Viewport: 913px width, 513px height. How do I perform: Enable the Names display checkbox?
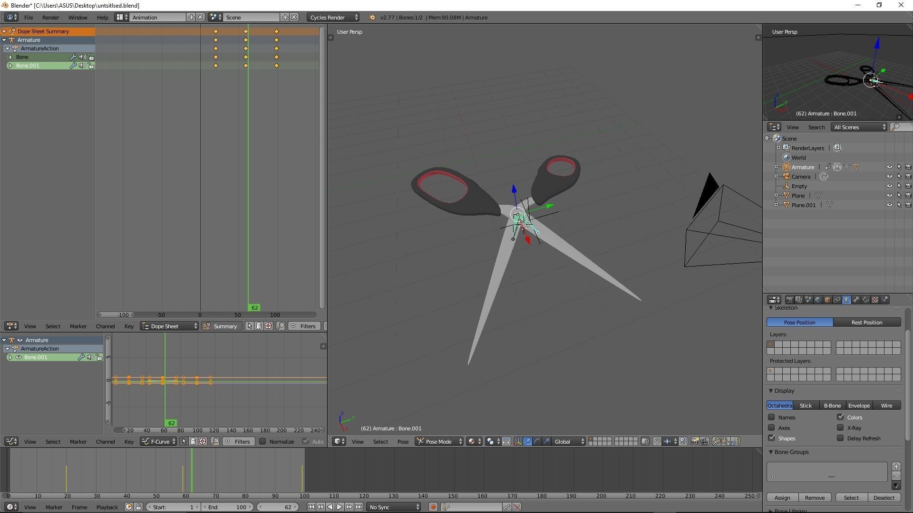771,417
